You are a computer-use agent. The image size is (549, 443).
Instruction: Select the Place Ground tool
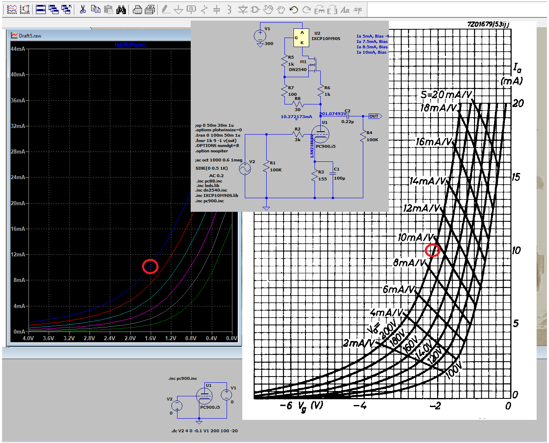[178, 9]
